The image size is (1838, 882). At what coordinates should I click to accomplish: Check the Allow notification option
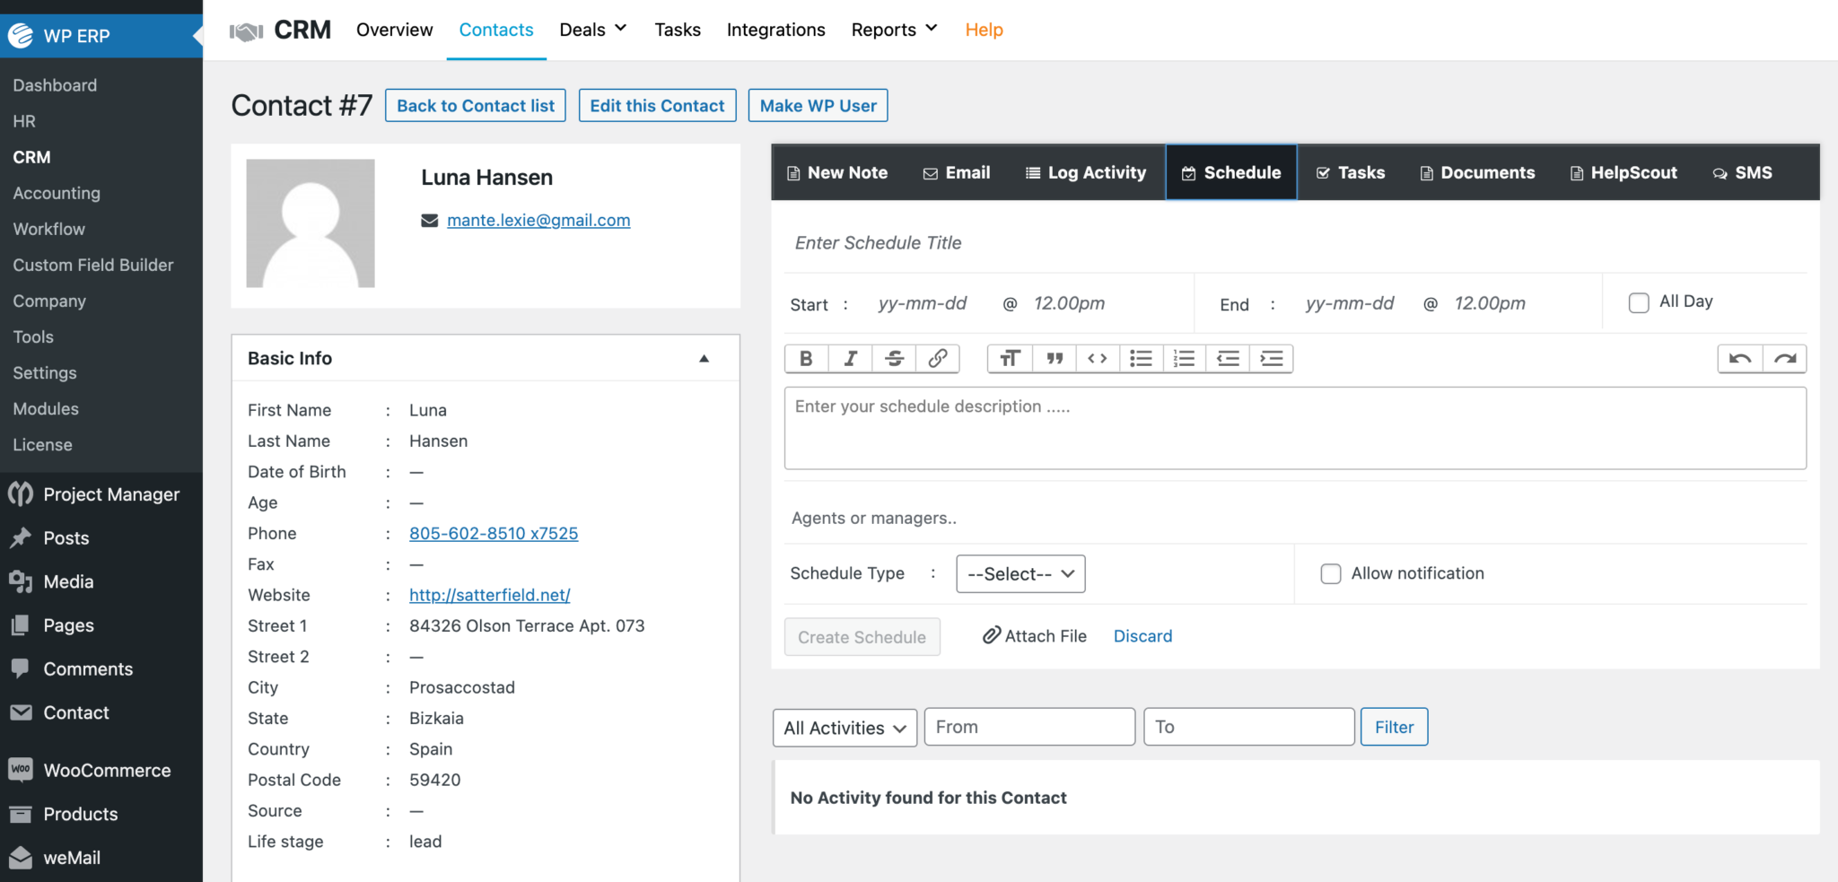click(1330, 573)
